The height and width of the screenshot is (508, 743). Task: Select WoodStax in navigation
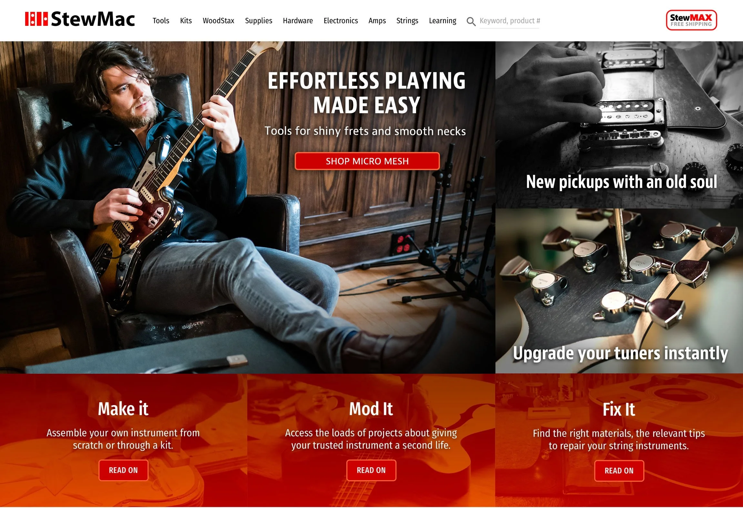tap(219, 21)
